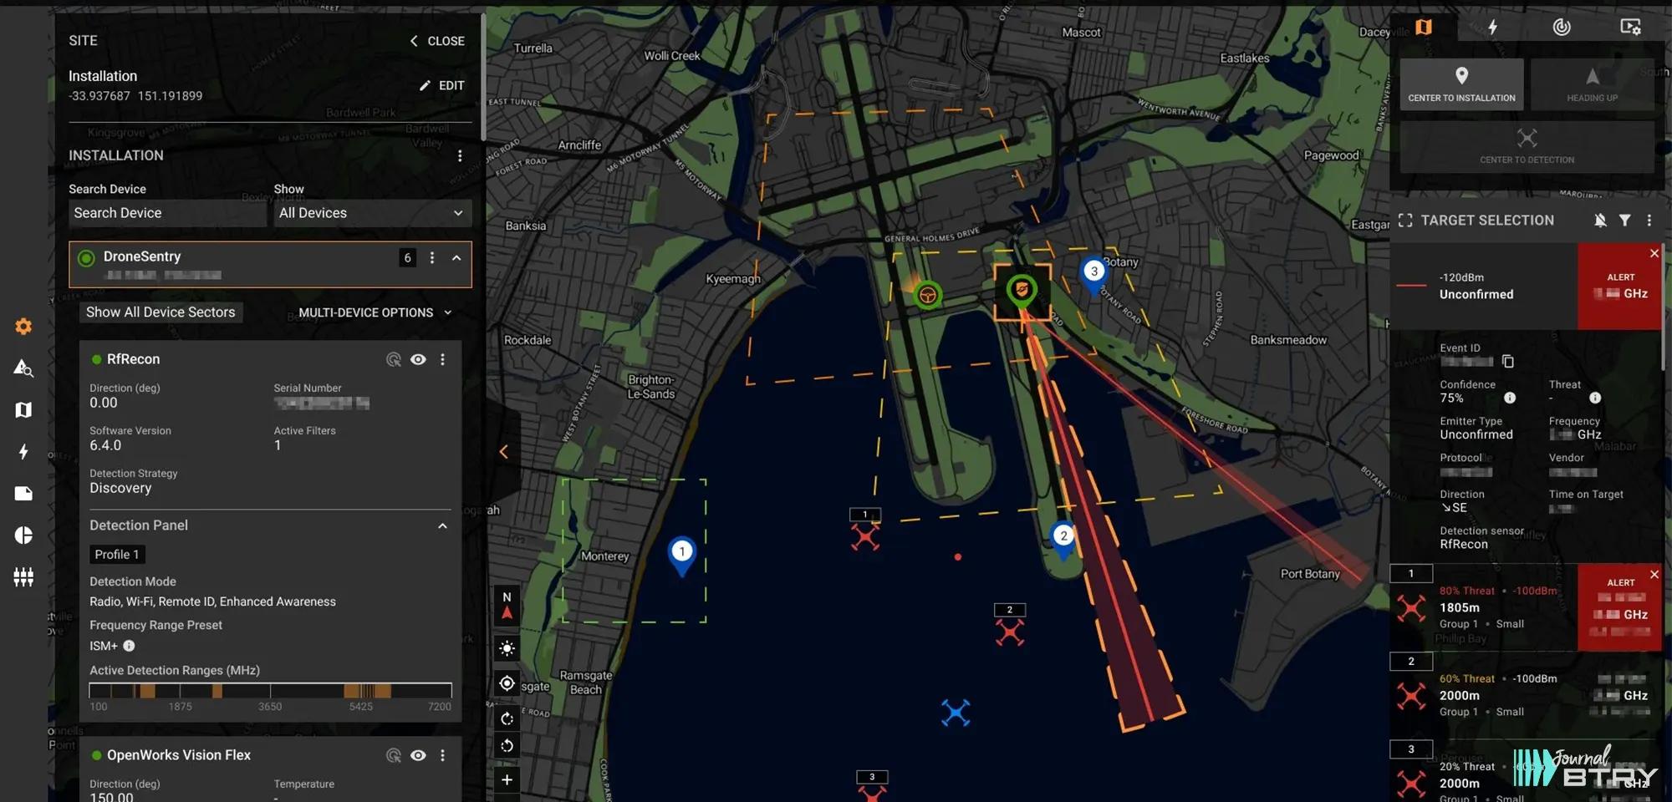
Task: Open the Show All Devices dropdown
Action: [372, 213]
